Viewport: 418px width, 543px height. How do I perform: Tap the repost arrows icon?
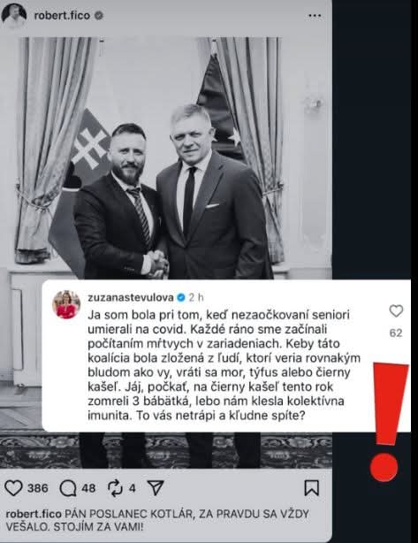pyautogui.click(x=116, y=488)
